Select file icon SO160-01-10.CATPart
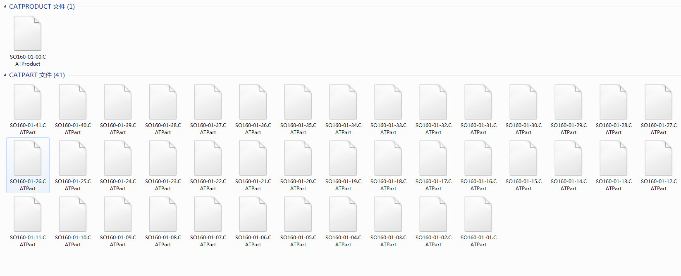The width and height of the screenshot is (681, 276). tap(73, 214)
